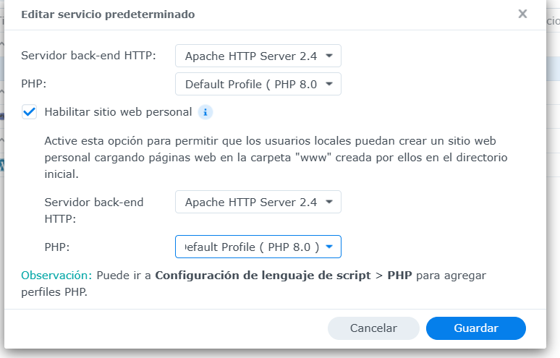
Task: Click the bold 'Configuración de lenguaje de script' text
Action: [263, 276]
